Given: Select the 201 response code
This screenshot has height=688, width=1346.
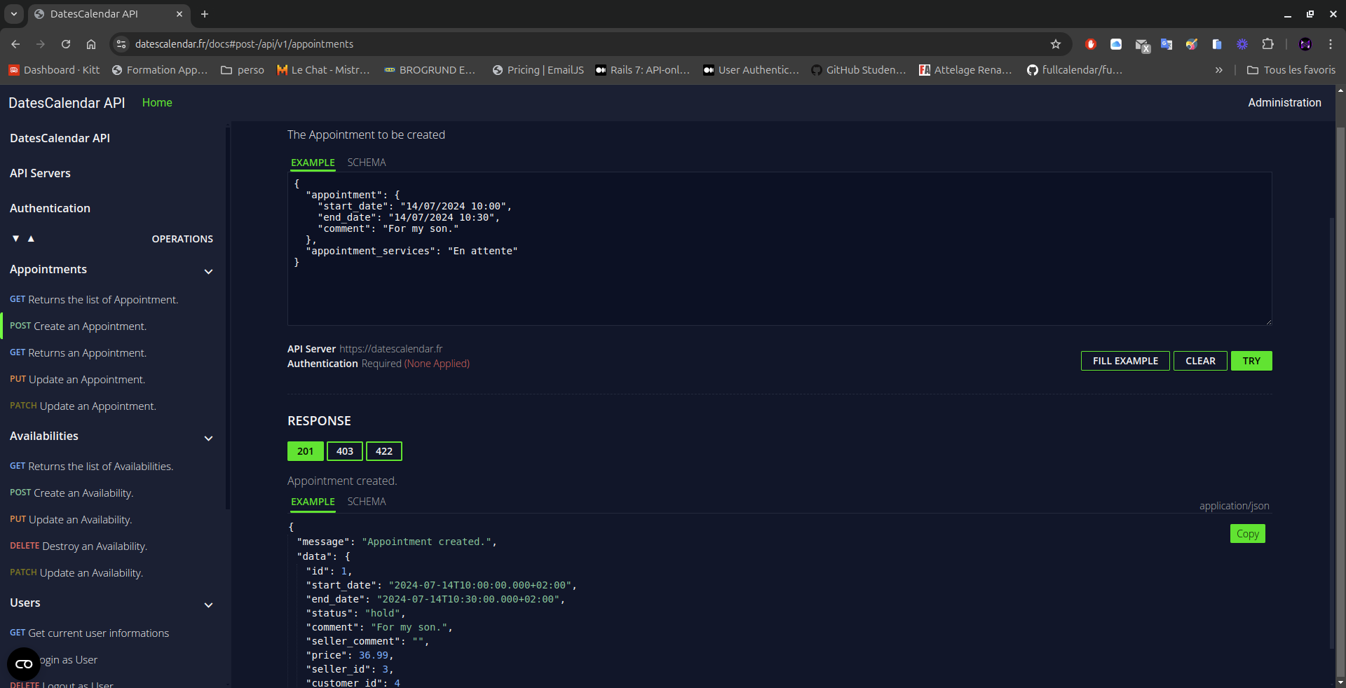Looking at the screenshot, I should 305,451.
